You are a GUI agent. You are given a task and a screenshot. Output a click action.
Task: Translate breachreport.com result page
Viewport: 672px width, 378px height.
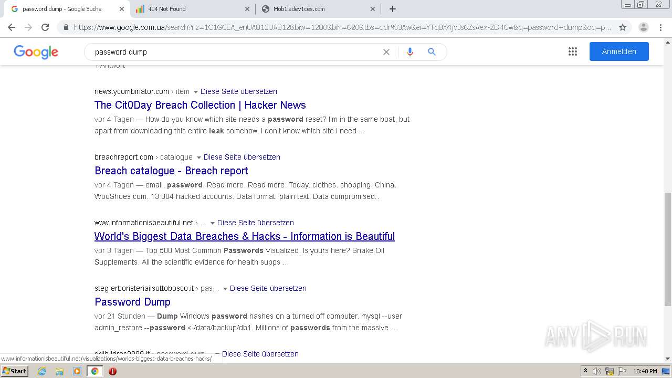(x=242, y=157)
